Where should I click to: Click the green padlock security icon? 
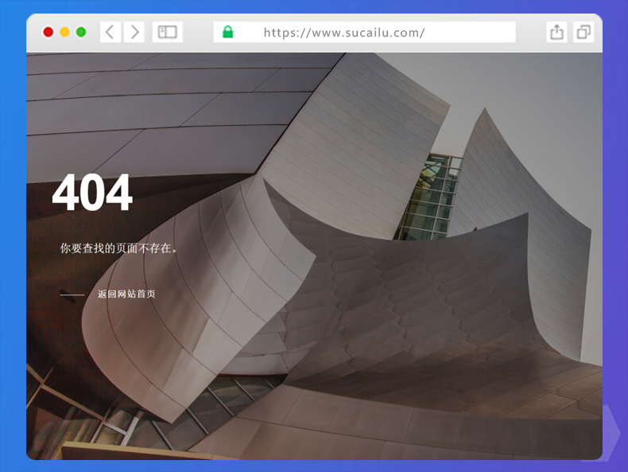(228, 32)
